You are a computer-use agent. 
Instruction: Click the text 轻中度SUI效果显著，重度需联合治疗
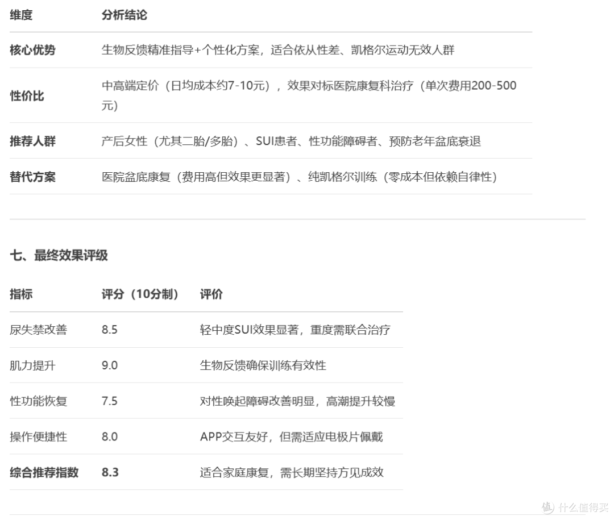click(295, 330)
